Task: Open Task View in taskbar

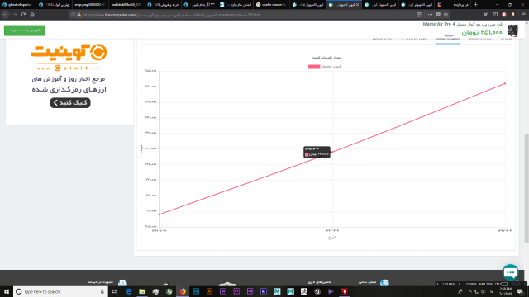Action: click(115, 291)
